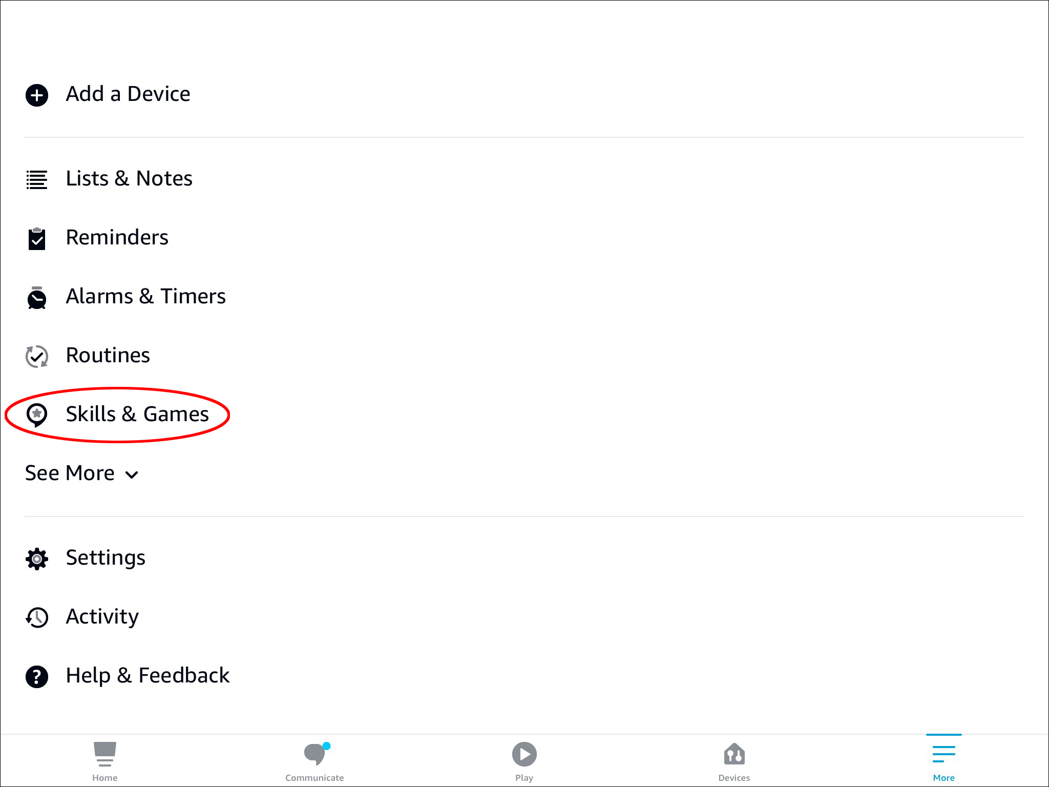1049x787 pixels.
Task: Click the Skills & Games star bubble icon
Action: coord(37,416)
